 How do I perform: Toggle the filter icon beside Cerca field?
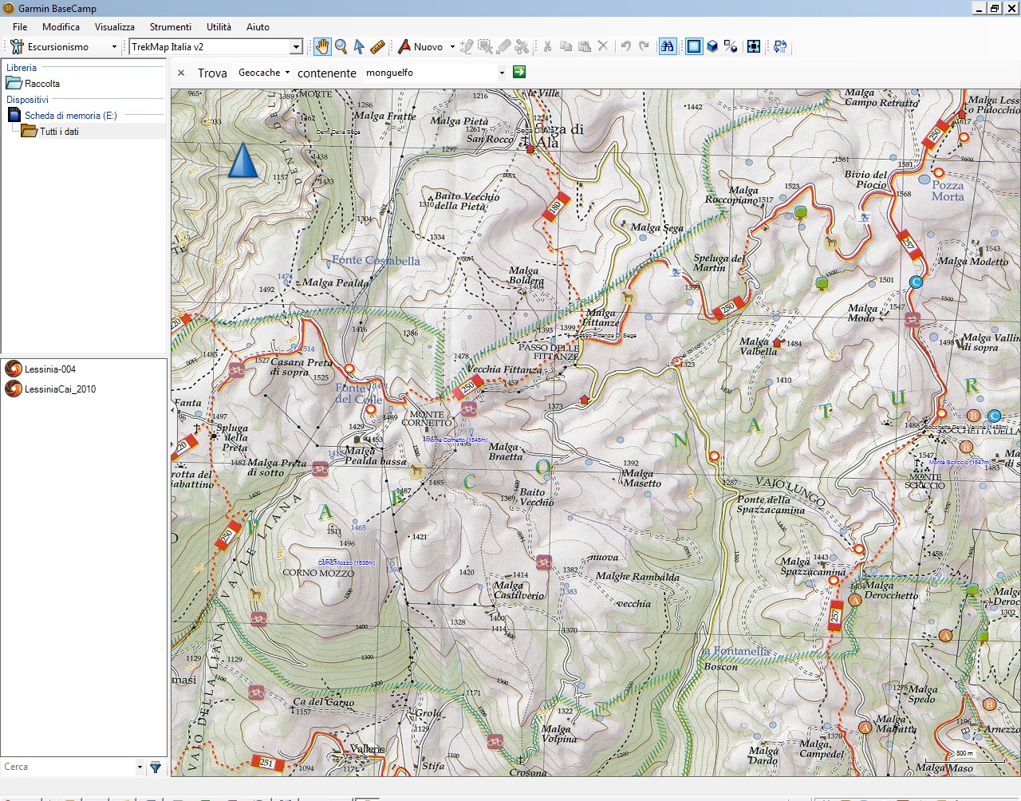pyautogui.click(x=156, y=767)
